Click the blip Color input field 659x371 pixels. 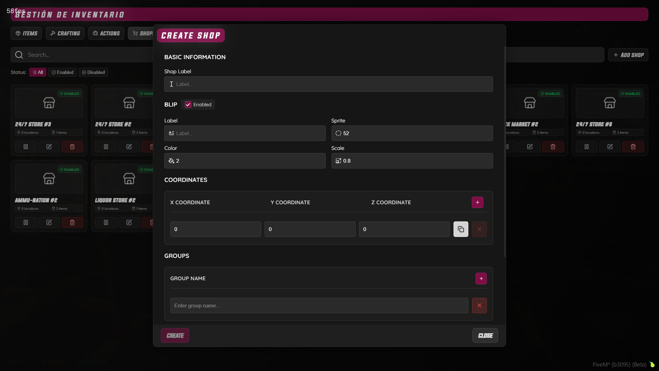245,161
